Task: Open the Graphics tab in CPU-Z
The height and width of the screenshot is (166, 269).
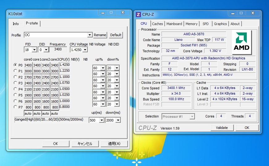Action: (x=220, y=24)
